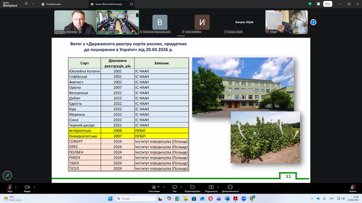The height and width of the screenshot is (203, 362).
Task: Click the Windows taskbar search field
Action: pos(136,199)
